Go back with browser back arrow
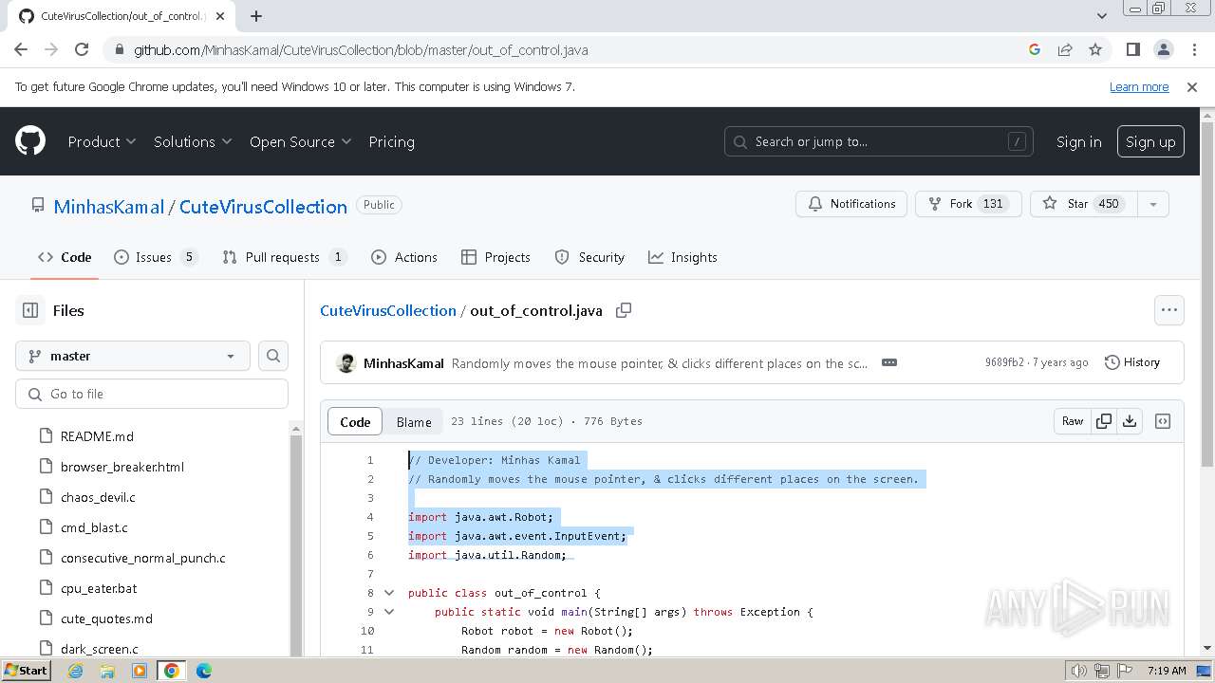The height and width of the screenshot is (683, 1215). pyautogui.click(x=21, y=49)
